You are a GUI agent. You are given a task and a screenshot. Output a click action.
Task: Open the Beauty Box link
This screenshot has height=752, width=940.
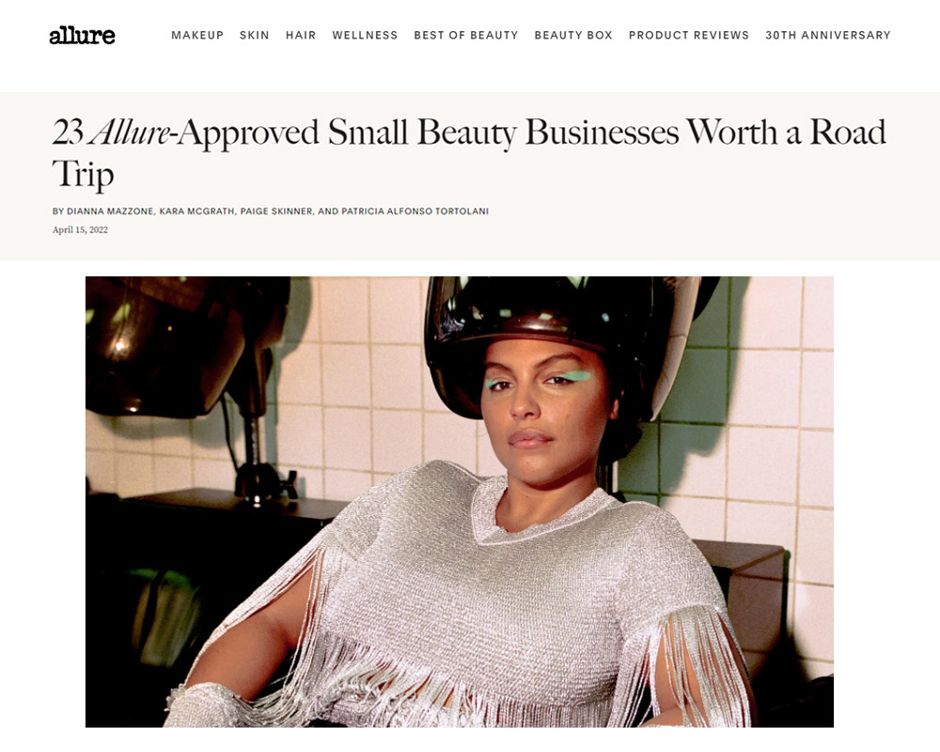[573, 36]
